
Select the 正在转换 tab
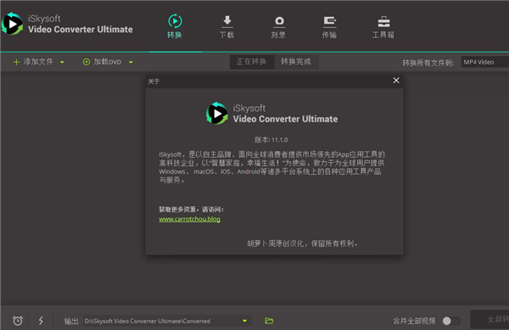click(252, 62)
